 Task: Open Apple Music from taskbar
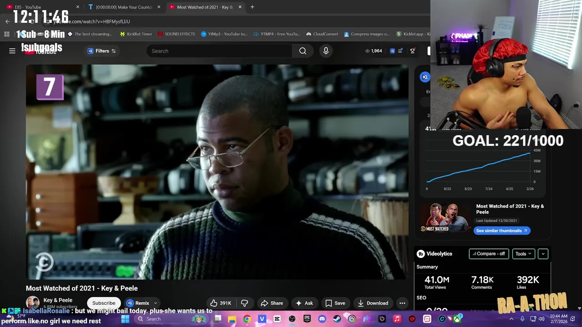pyautogui.click(x=397, y=319)
